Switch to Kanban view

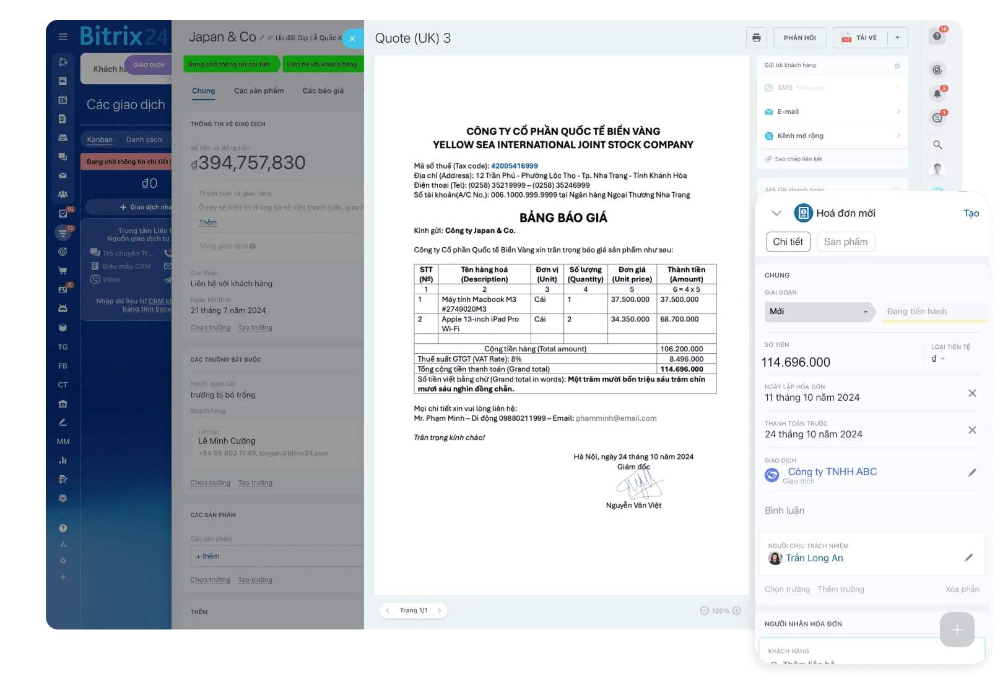pyautogui.click(x=100, y=139)
